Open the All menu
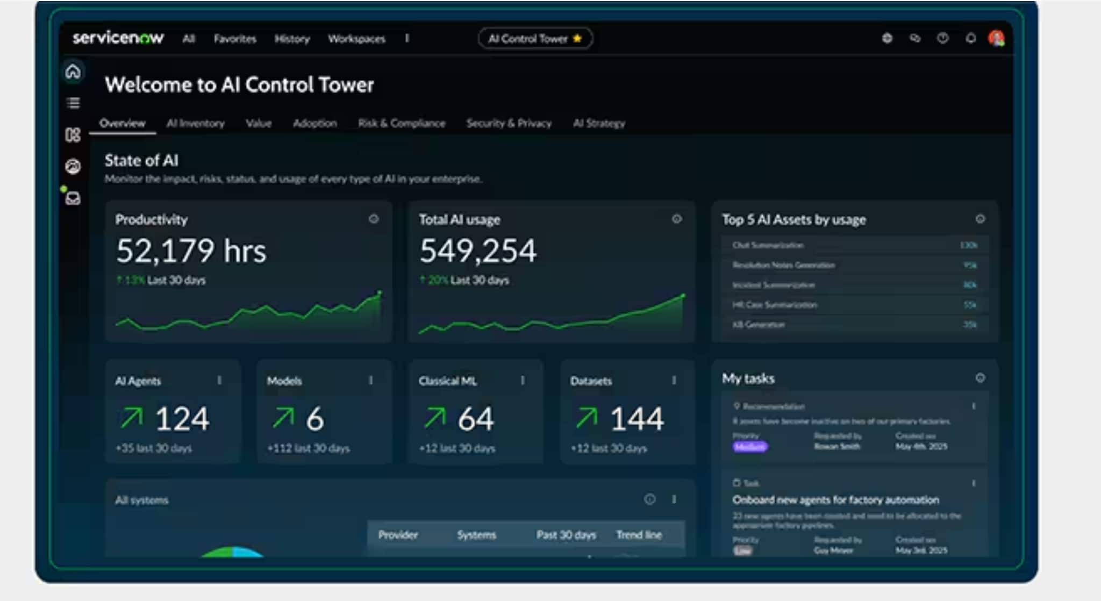 pyautogui.click(x=188, y=39)
